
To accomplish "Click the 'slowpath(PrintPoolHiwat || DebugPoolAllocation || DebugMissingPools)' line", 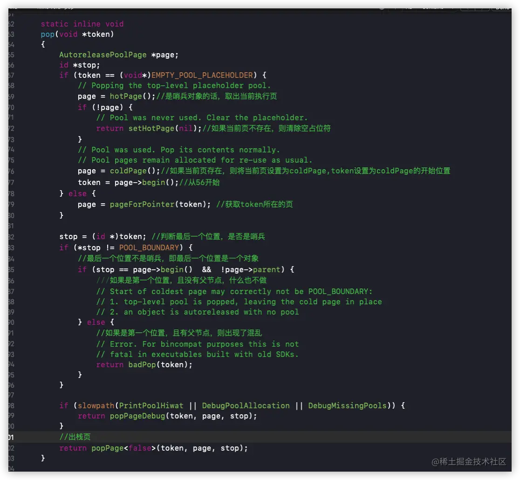I will [232, 406].
